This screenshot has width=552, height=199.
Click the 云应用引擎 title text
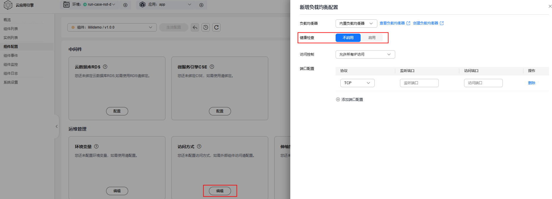[x=25, y=5]
